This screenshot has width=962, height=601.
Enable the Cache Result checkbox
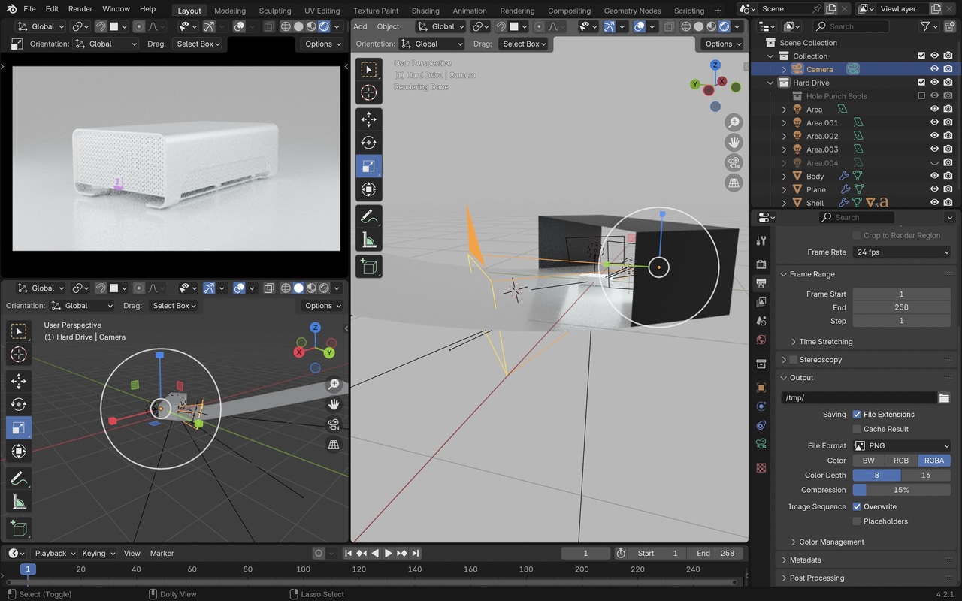tap(857, 429)
